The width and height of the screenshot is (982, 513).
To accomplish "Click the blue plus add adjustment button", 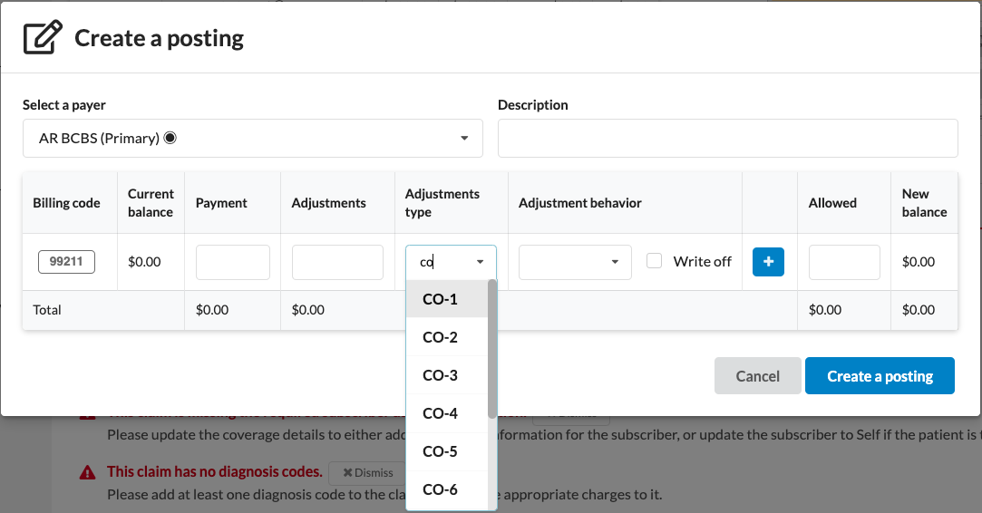I will [x=768, y=262].
